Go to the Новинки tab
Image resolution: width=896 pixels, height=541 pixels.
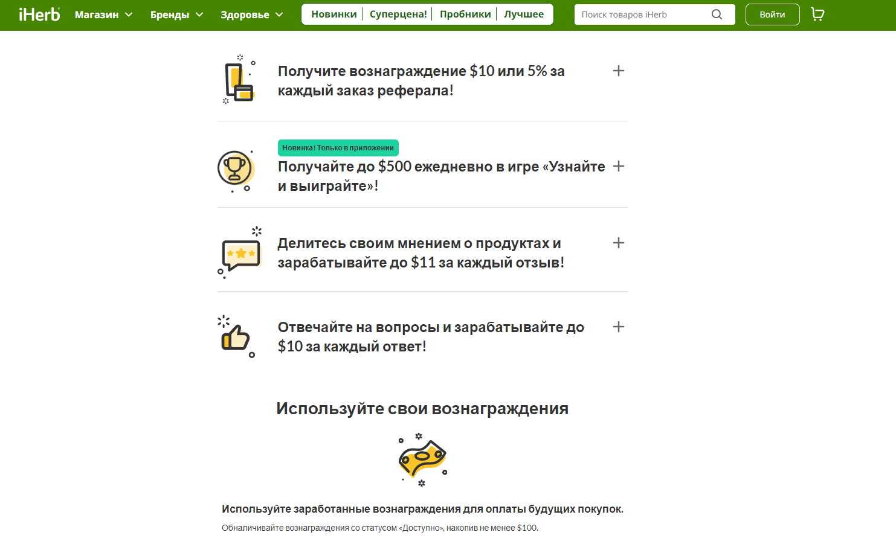[x=334, y=14]
